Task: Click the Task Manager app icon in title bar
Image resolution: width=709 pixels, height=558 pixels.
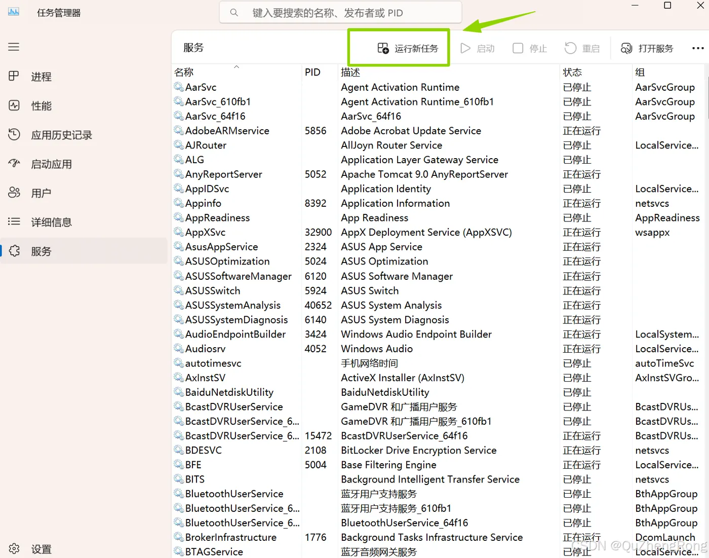Action: pyautogui.click(x=14, y=12)
